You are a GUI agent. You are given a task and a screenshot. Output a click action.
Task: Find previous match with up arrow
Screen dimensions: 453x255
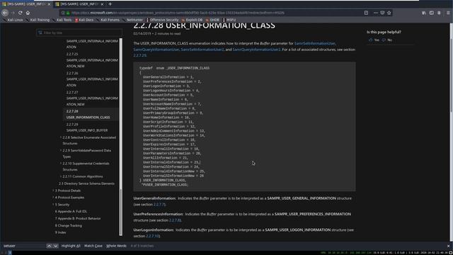coord(49,246)
